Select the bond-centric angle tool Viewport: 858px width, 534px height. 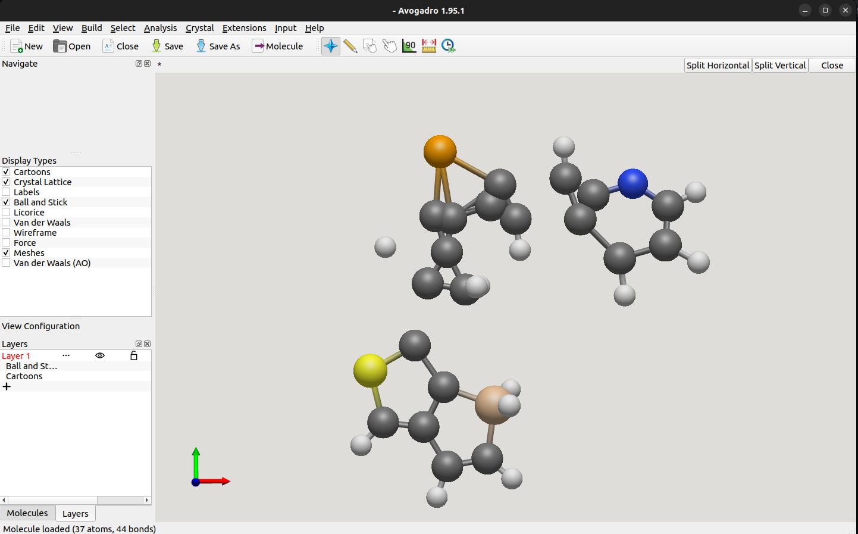409,46
